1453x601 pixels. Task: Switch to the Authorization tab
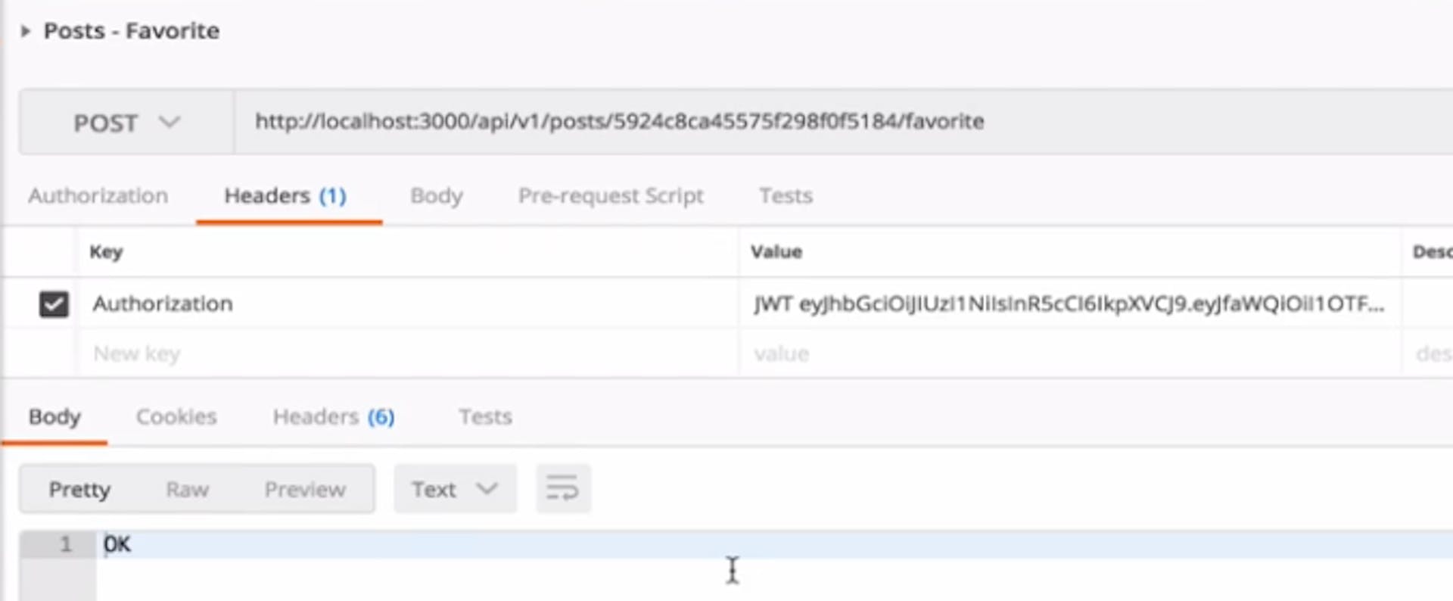click(98, 196)
